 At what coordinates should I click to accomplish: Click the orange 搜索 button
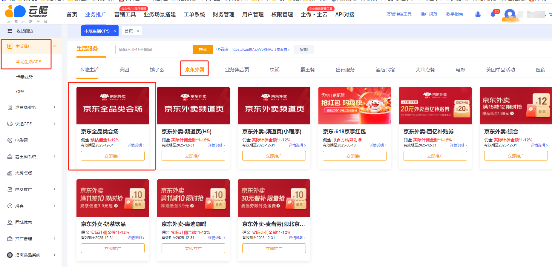point(203,50)
